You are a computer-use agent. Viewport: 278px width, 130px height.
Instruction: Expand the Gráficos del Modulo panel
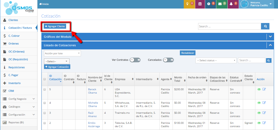270,37
